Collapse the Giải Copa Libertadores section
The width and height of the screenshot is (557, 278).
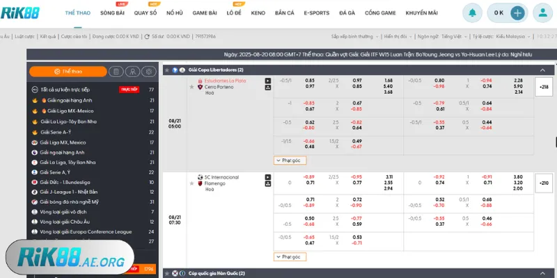[x=542, y=70]
